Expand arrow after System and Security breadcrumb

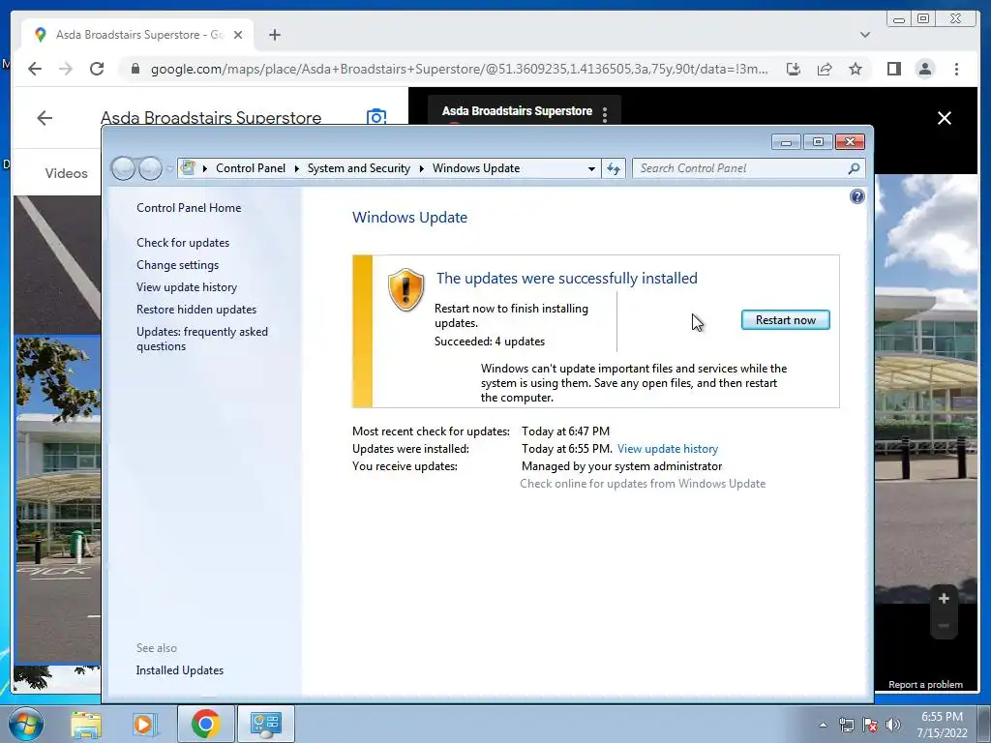[421, 168]
